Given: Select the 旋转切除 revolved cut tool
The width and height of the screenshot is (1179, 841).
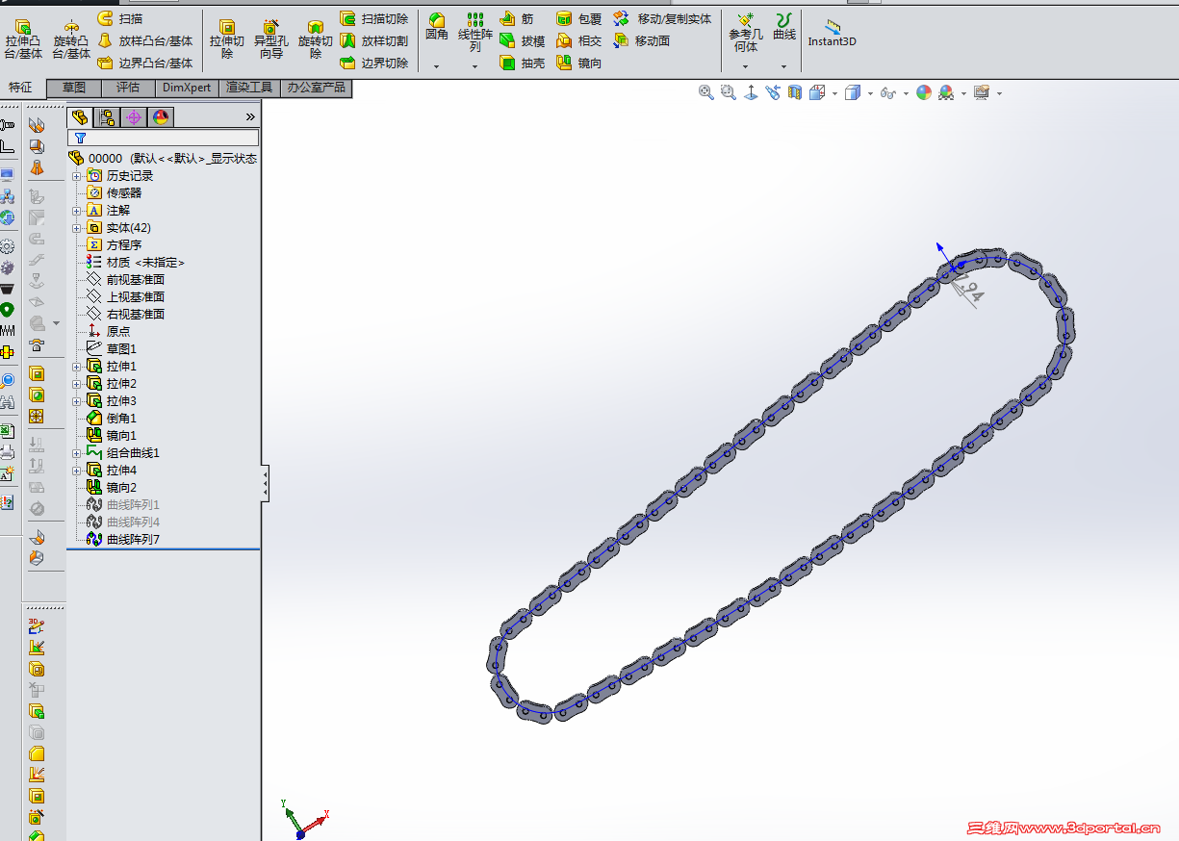Looking at the screenshot, I should [x=316, y=40].
